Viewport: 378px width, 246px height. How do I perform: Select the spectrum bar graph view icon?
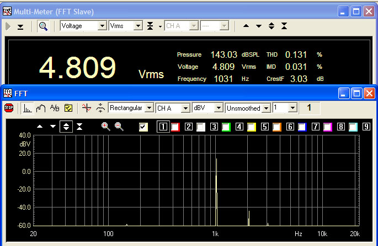click(x=27, y=108)
